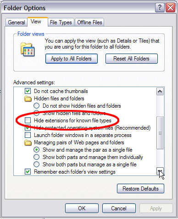Click the Advanced settings scrollbar thumb
The width and height of the screenshot is (178, 219).
point(160,133)
